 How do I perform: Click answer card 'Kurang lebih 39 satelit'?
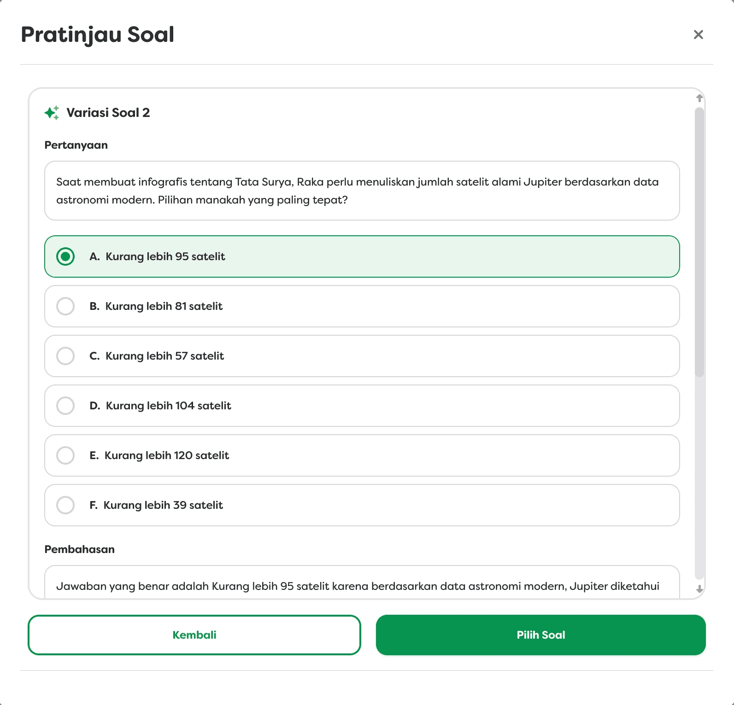click(x=362, y=505)
